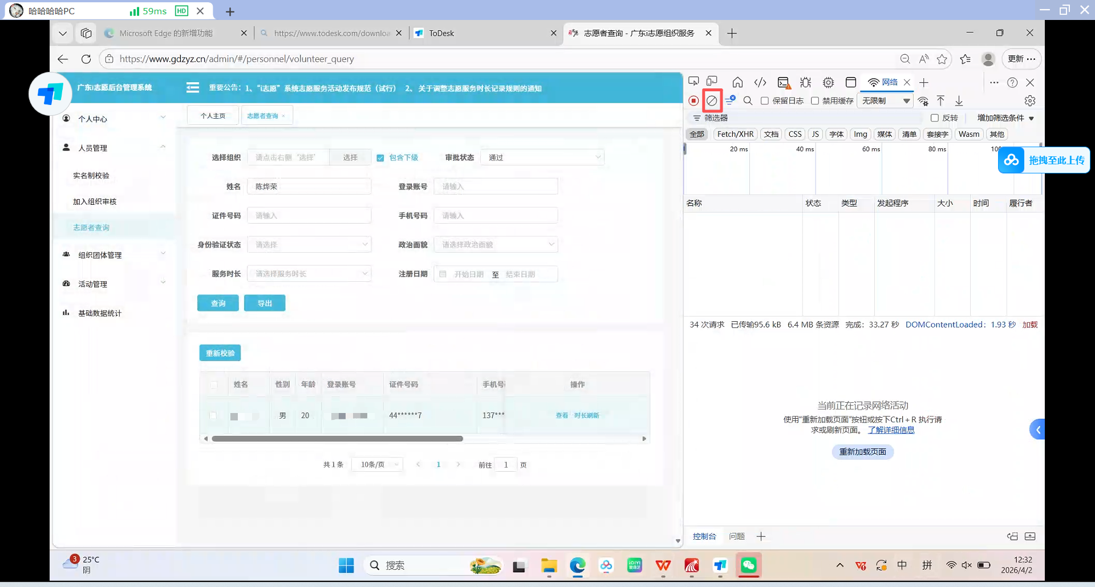Open WeChat from the taskbar
Screen dimensions: 1095x587
click(748, 565)
